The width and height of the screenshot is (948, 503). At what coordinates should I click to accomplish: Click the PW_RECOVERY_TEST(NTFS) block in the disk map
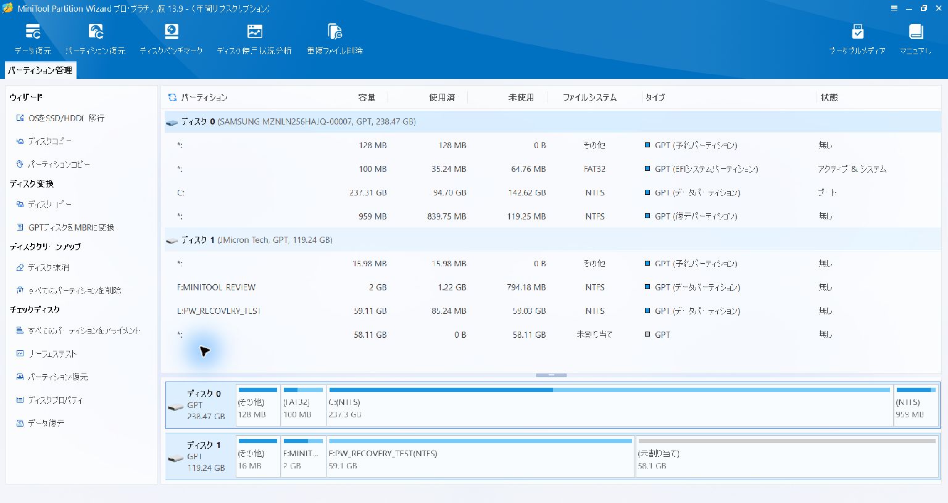pos(481,457)
